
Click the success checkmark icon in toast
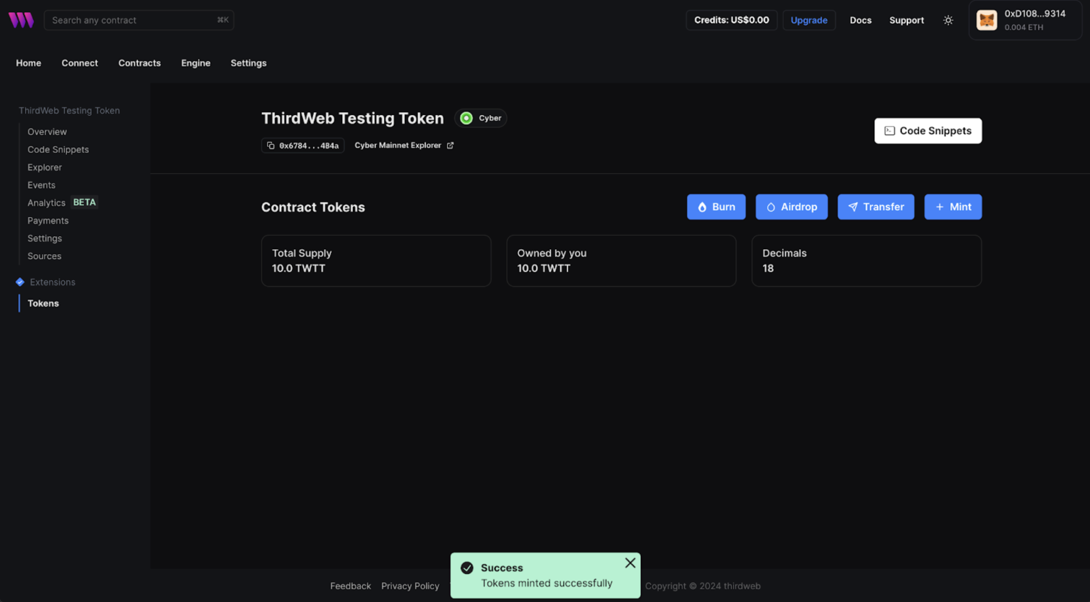[x=467, y=568]
